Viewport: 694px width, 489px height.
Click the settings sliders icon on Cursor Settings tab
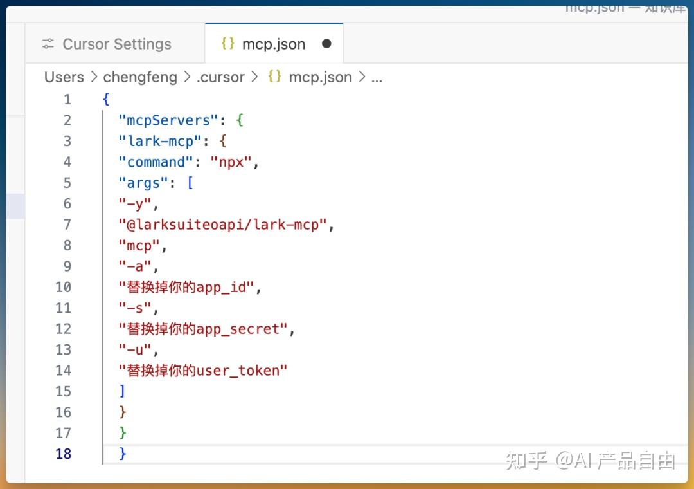48,44
